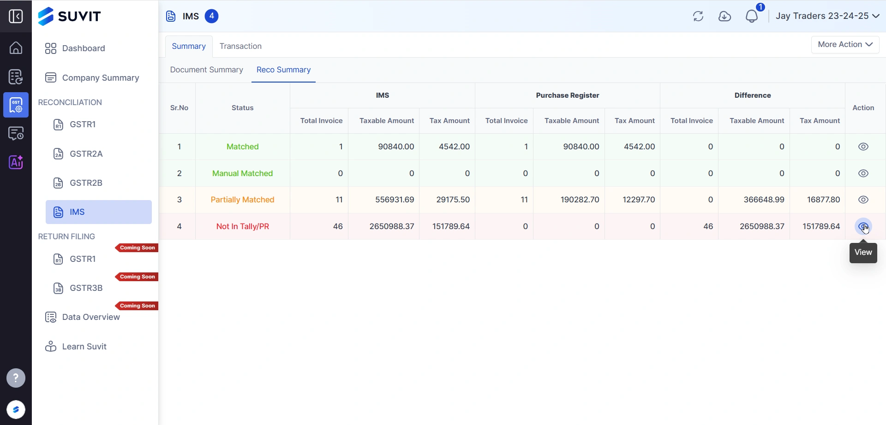The height and width of the screenshot is (425, 886).
Task: View the Manual Matched row via eye icon
Action: pyautogui.click(x=863, y=173)
